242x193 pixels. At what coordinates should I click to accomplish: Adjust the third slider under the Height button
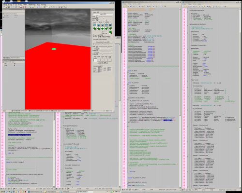[106, 20]
